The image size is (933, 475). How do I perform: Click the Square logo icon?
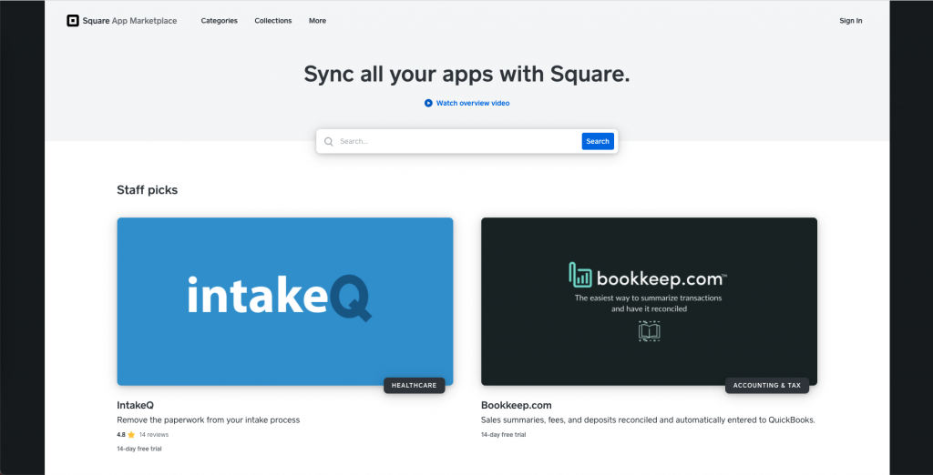[x=73, y=21]
